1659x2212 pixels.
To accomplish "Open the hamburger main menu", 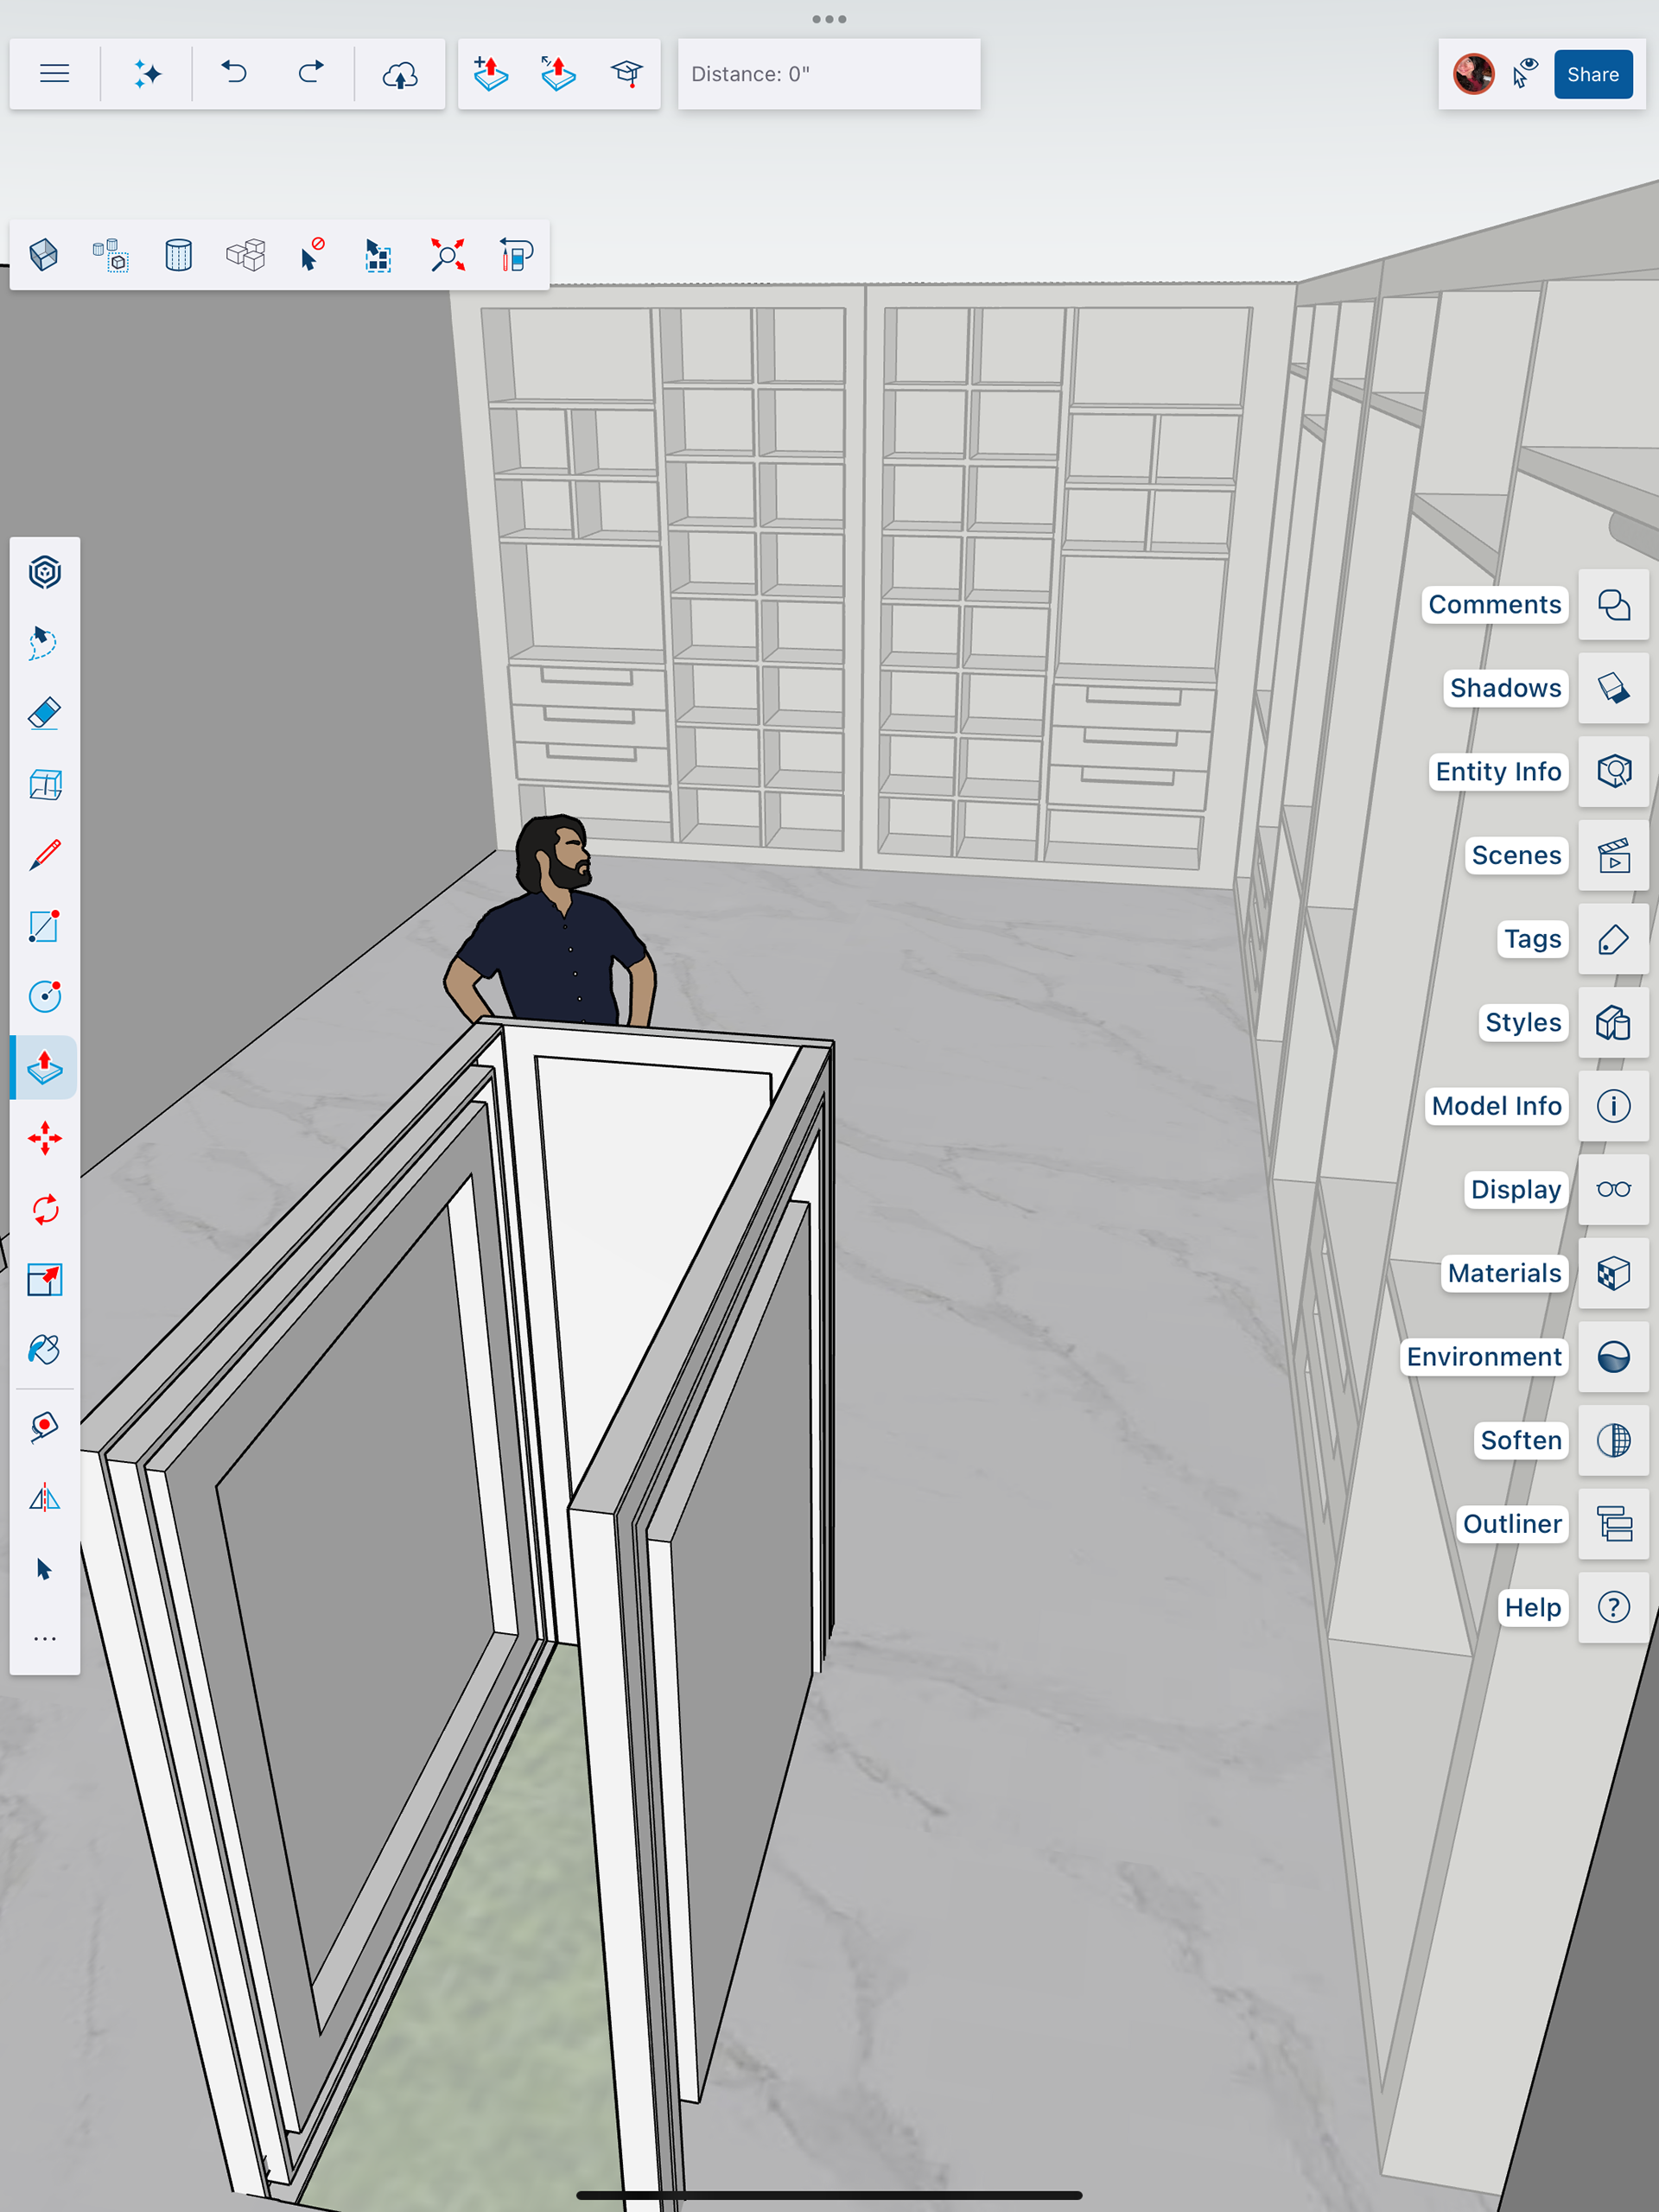I will pyautogui.click(x=55, y=74).
